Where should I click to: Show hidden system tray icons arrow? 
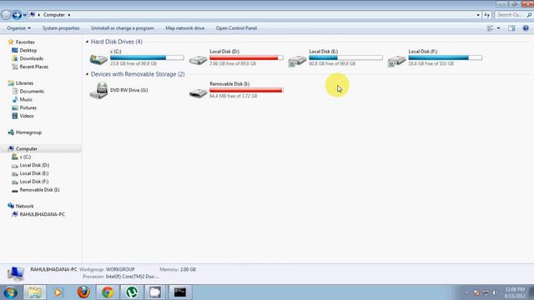point(466,292)
